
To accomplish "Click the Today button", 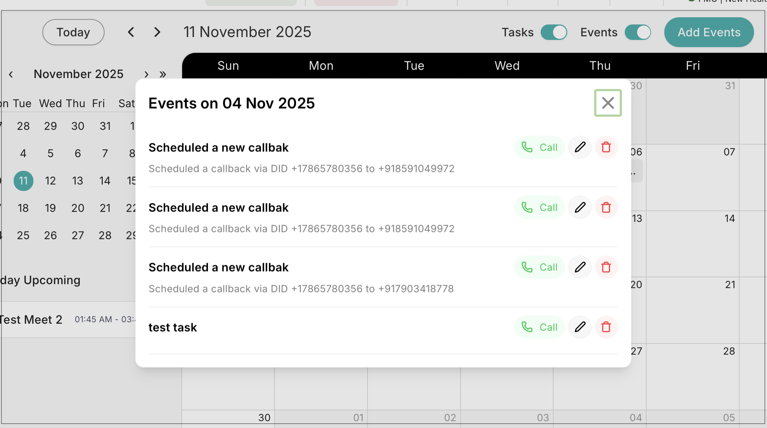I will [x=73, y=32].
